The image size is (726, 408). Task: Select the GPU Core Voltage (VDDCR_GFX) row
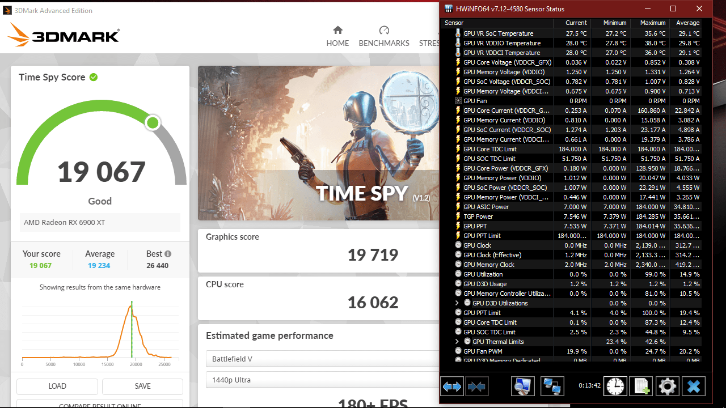(572, 62)
